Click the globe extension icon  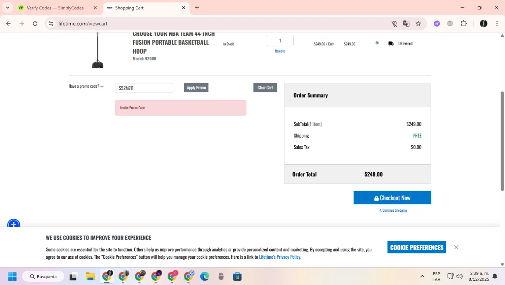[x=450, y=24]
